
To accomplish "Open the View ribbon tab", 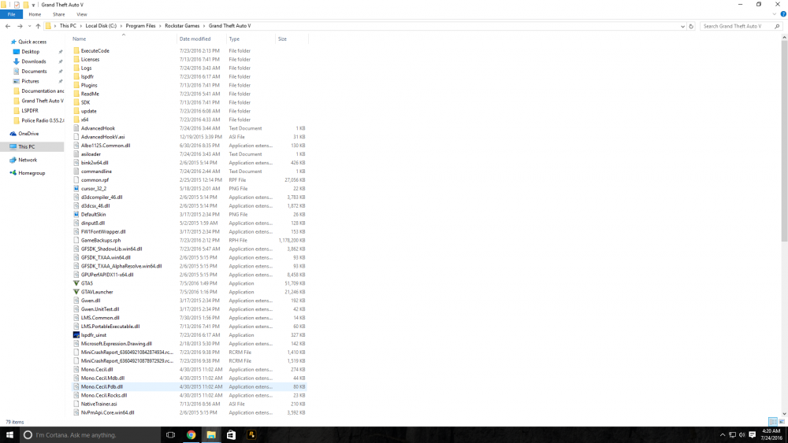I will [81, 14].
